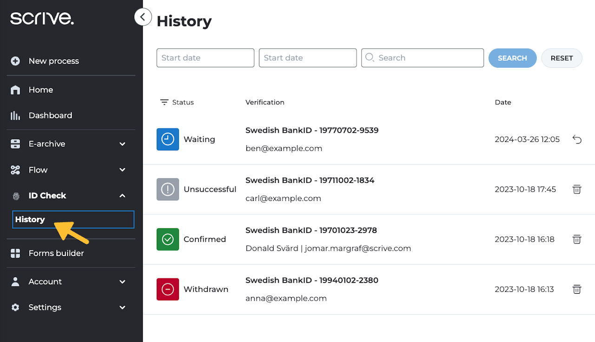Click the undo arrow on the Waiting row
Image resolution: width=595 pixels, height=342 pixels.
coord(577,139)
